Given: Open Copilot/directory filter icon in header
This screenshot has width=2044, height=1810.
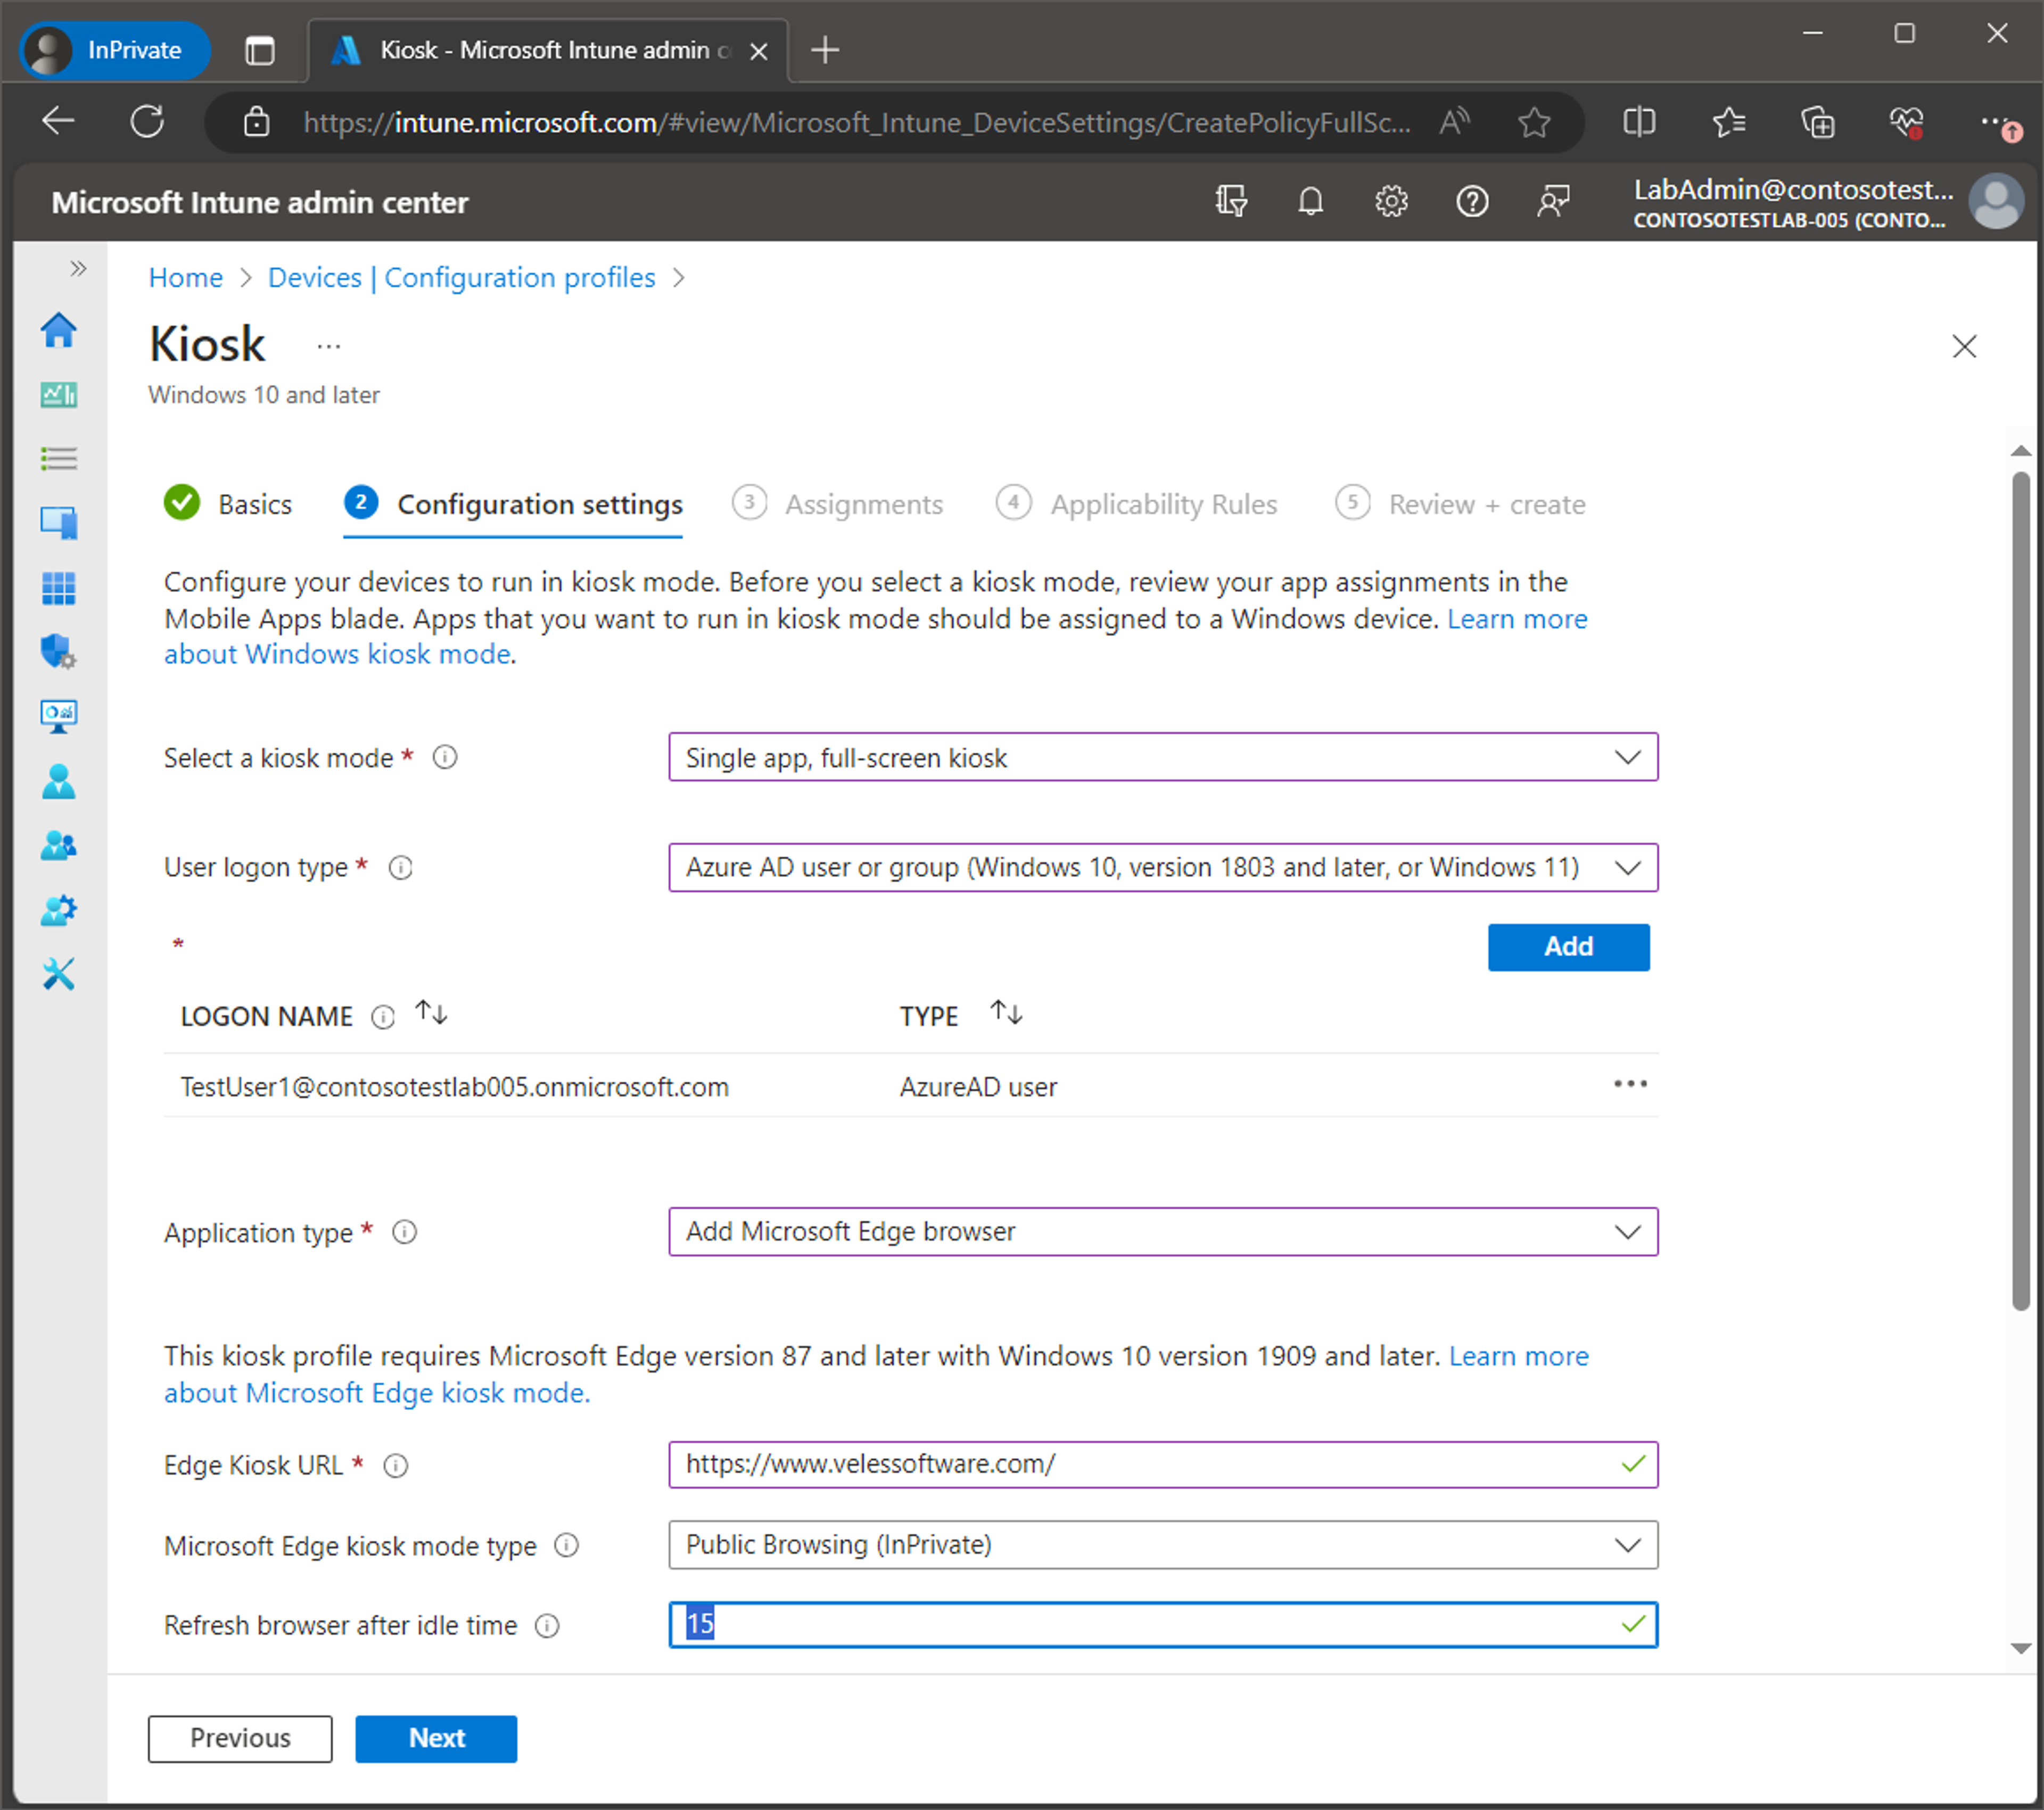Looking at the screenshot, I should pyautogui.click(x=1231, y=202).
